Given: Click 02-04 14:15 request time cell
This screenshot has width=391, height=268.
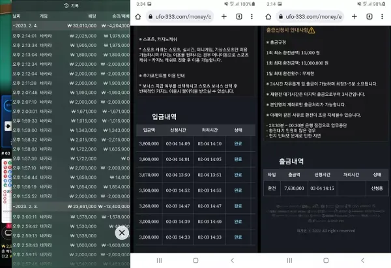Looking at the screenshot, I should pos(322,188).
